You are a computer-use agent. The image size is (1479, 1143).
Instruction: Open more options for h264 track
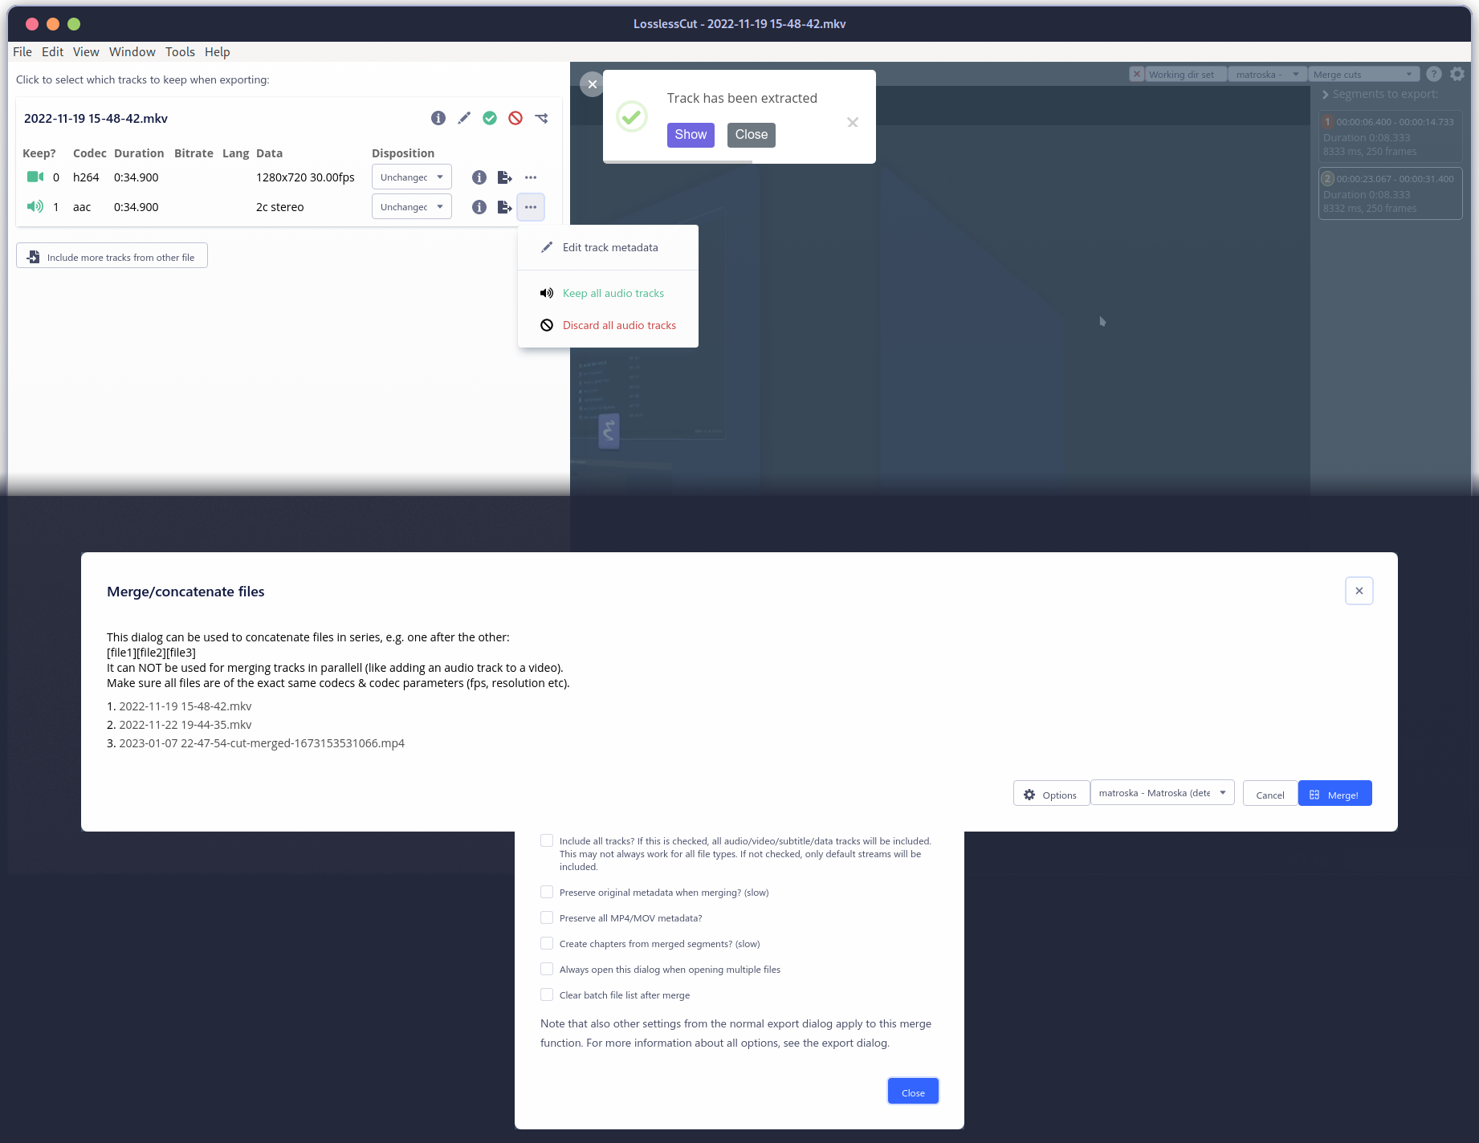pos(531,177)
